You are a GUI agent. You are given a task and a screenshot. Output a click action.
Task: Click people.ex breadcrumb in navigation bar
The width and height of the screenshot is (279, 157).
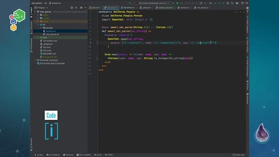pos(55,3)
